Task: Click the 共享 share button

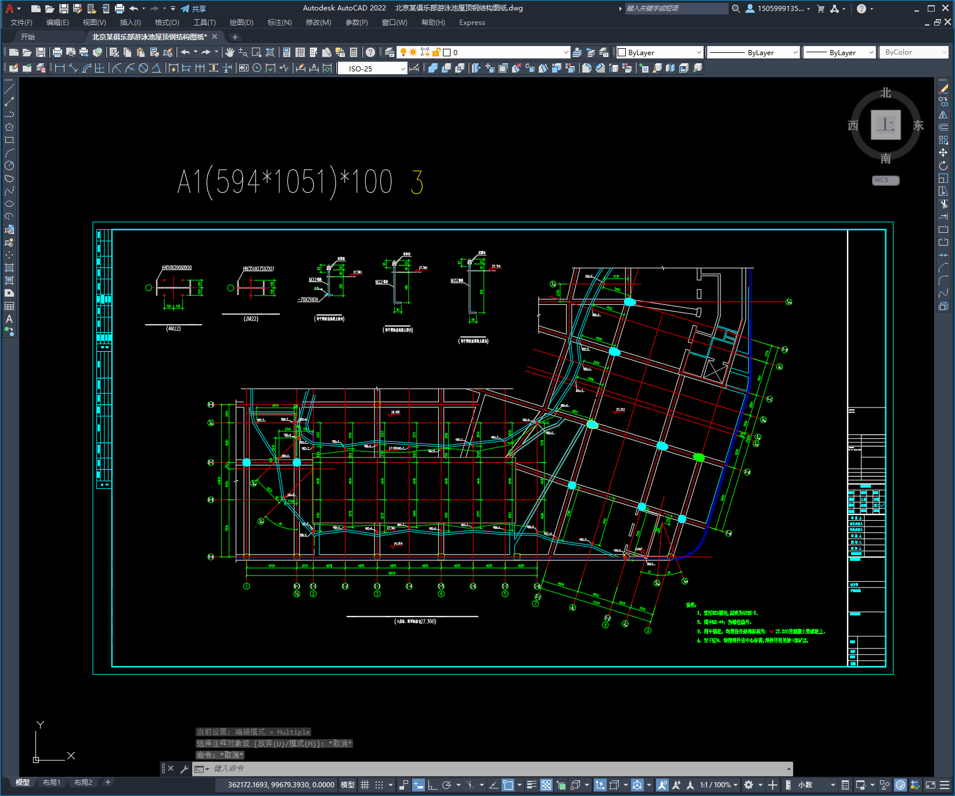Action: click(x=193, y=9)
